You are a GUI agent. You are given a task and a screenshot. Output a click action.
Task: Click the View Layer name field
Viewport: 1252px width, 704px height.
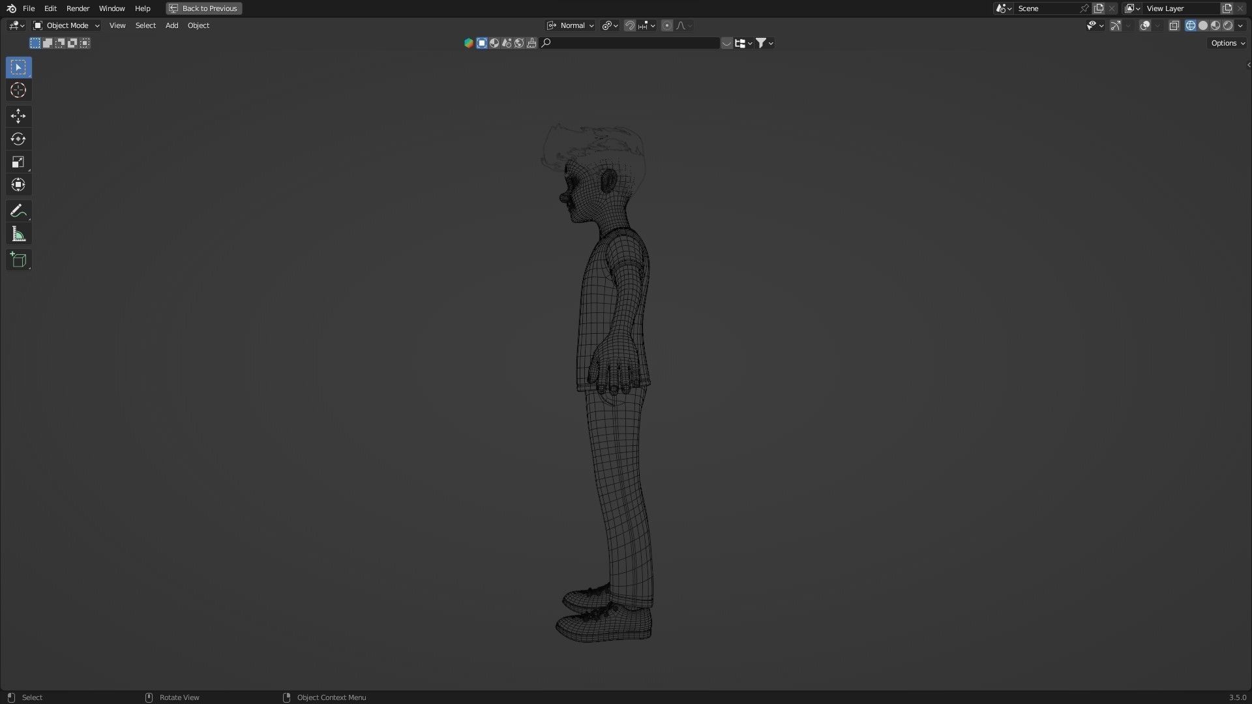(x=1182, y=8)
